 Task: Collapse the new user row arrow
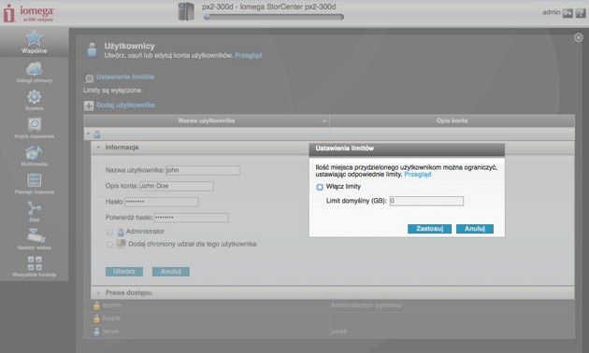point(88,134)
